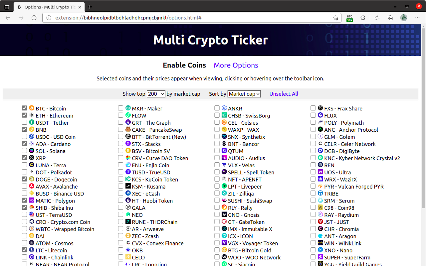Reload the page with the refresh icon
This screenshot has width=426, height=266.
[34, 18]
